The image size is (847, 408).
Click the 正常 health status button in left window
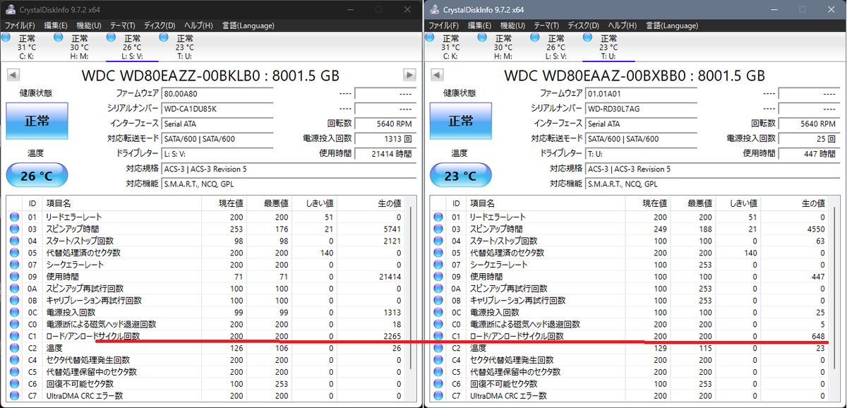pyautogui.click(x=37, y=121)
